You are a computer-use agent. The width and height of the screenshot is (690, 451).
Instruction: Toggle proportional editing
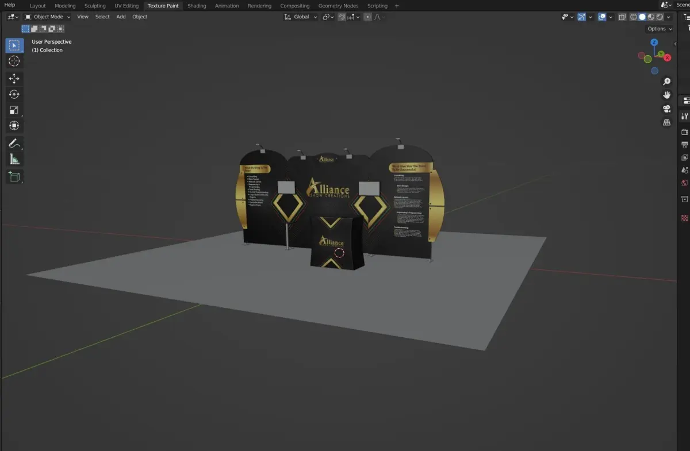tap(368, 17)
